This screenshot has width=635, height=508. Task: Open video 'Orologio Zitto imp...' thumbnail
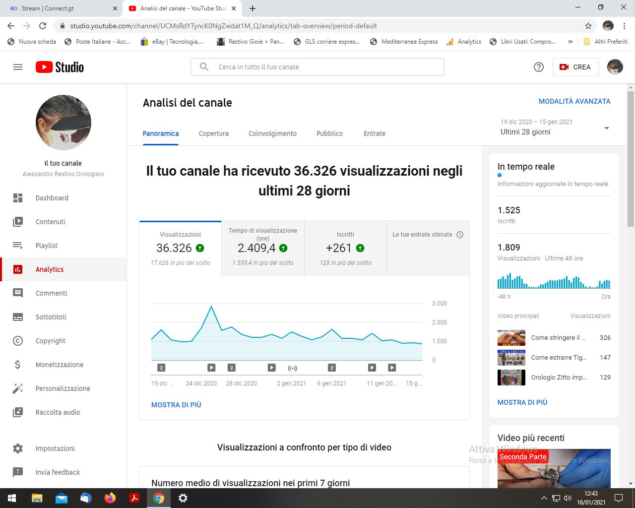(511, 378)
